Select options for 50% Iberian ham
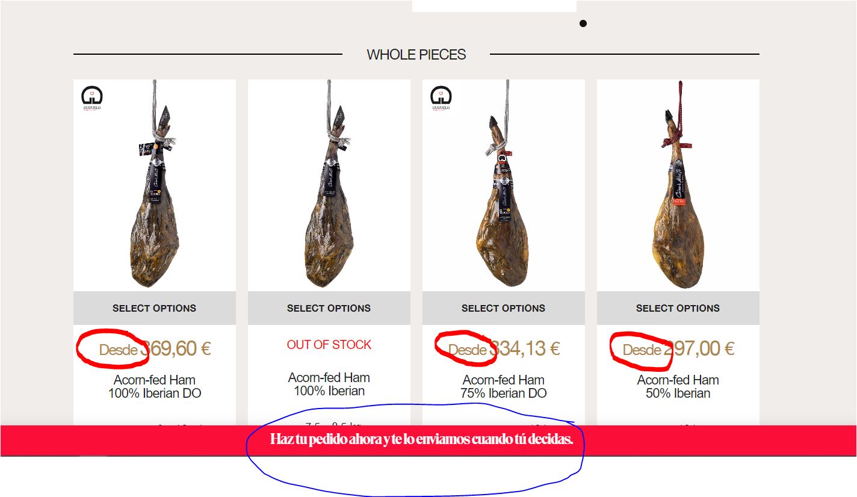The width and height of the screenshot is (857, 497). pyautogui.click(x=678, y=308)
